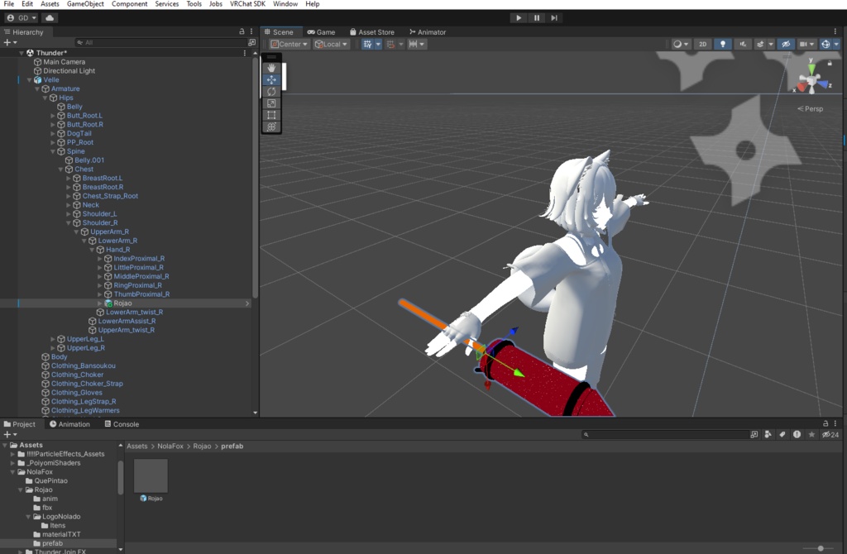Click search by type icon in Project
Viewport: 847px width, 554px height.
768,434
